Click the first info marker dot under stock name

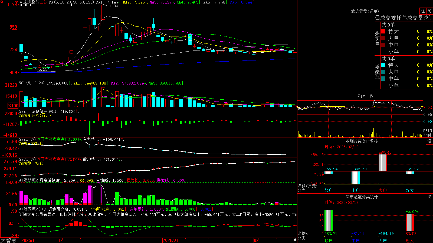(x=21, y=5)
